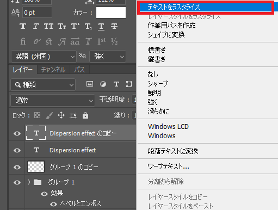Toggle Faux Italic text style
The height and width of the screenshot is (210, 278).
click(36, 27)
